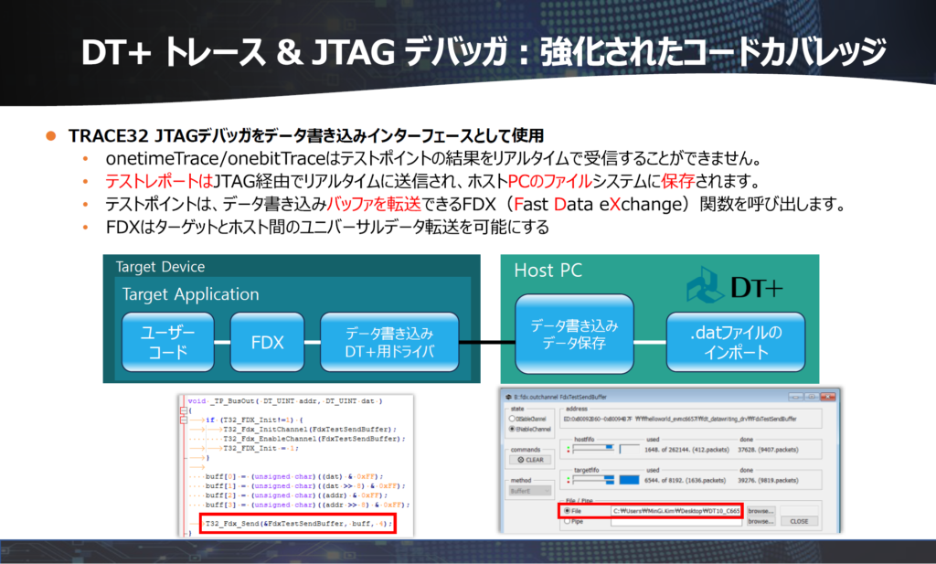
Task: Click the T32_Fdx_Send code line
Action: 299,524
